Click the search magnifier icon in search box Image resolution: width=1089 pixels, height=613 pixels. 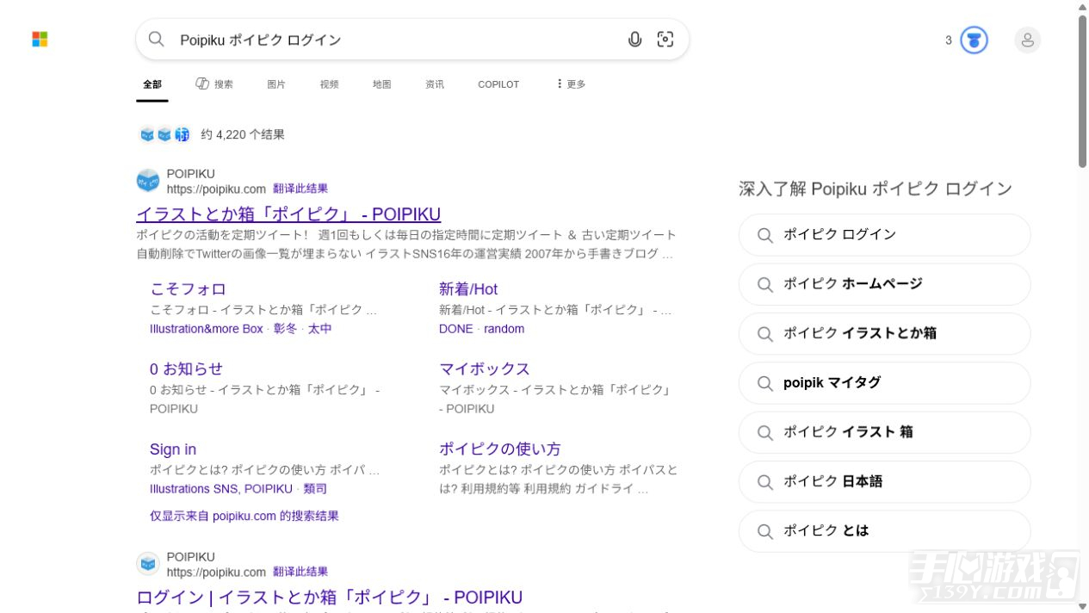point(156,39)
